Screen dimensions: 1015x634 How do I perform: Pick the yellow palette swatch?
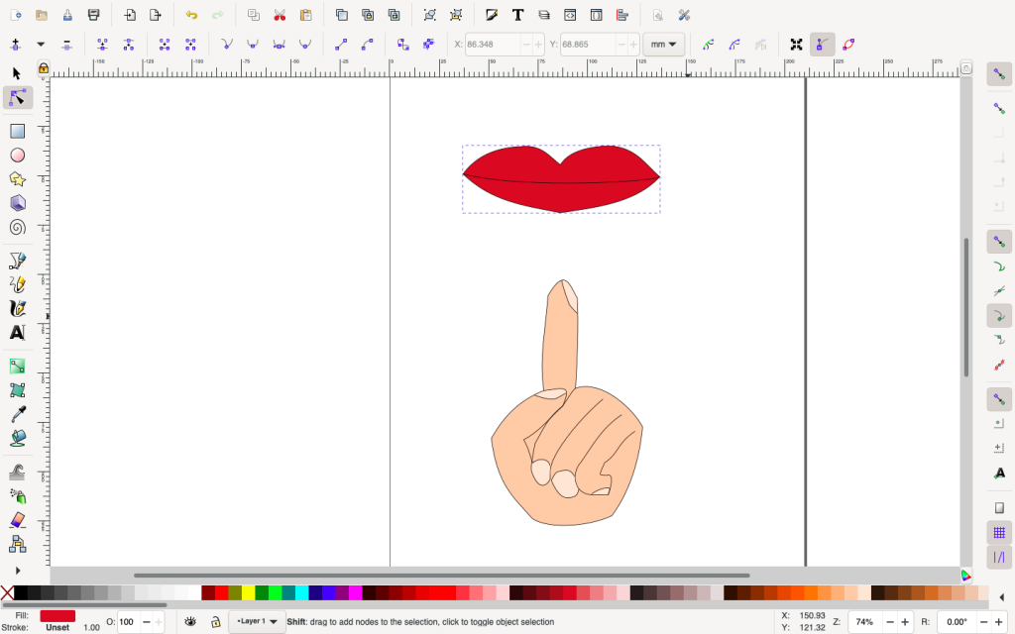coord(248,592)
